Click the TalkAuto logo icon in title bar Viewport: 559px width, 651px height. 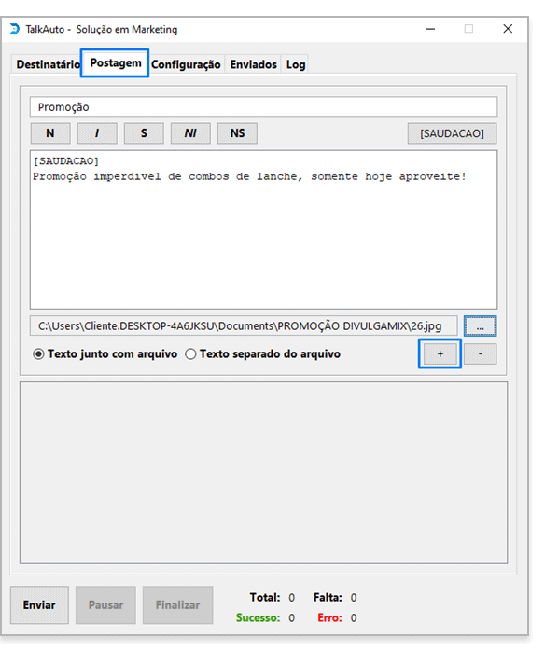click(x=15, y=29)
